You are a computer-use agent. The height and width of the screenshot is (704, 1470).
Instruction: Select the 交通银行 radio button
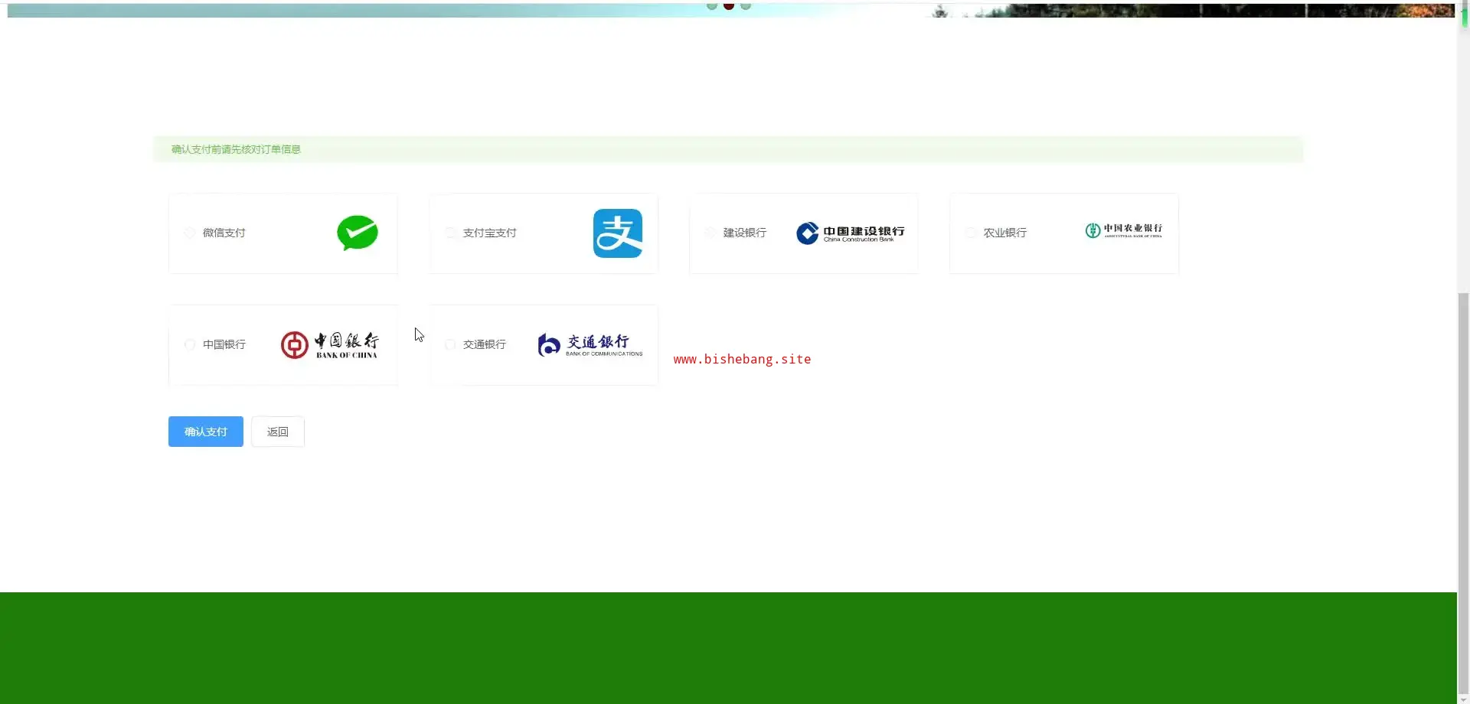[x=450, y=344]
